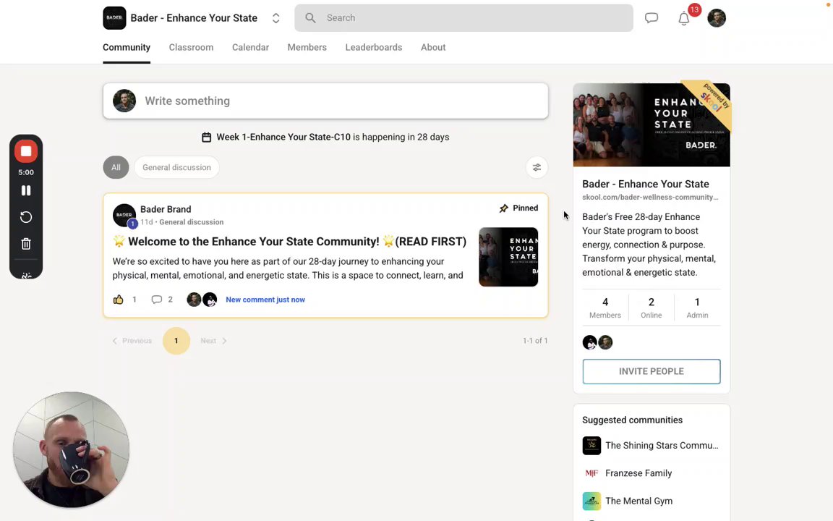Click the INVITE PEOPLE button

652,372
